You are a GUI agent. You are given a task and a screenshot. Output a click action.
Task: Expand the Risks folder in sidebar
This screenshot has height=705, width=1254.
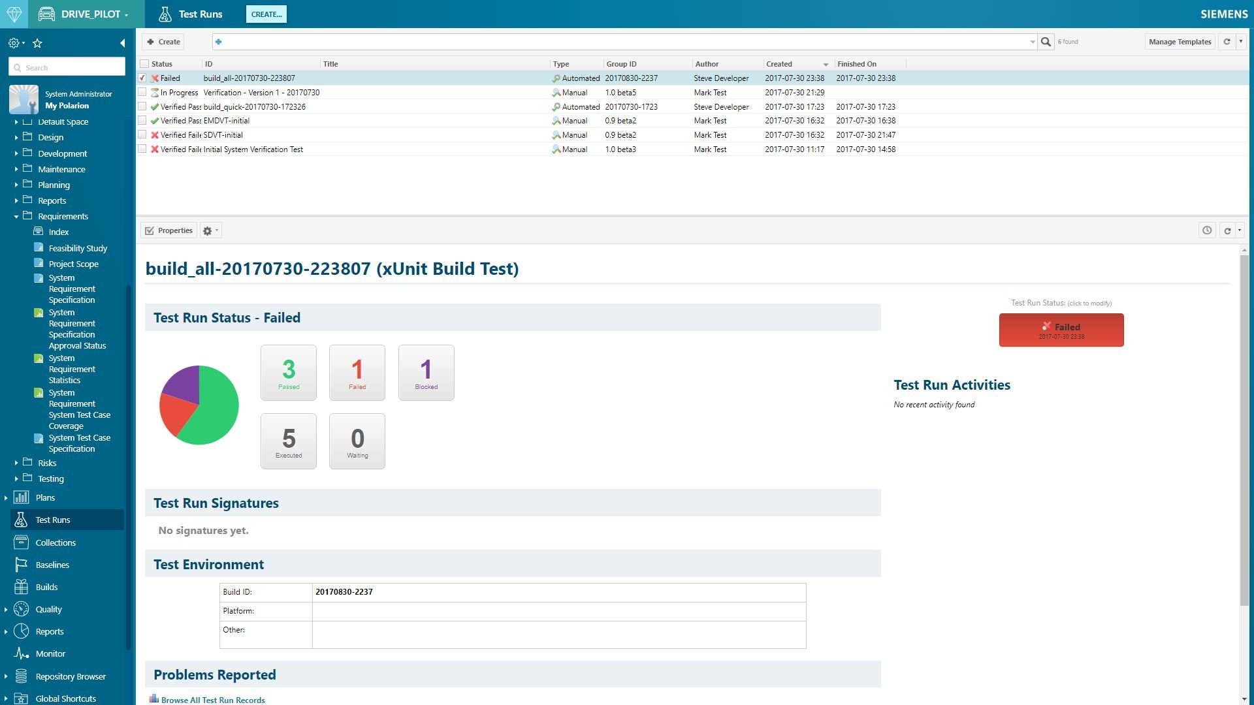click(x=16, y=462)
